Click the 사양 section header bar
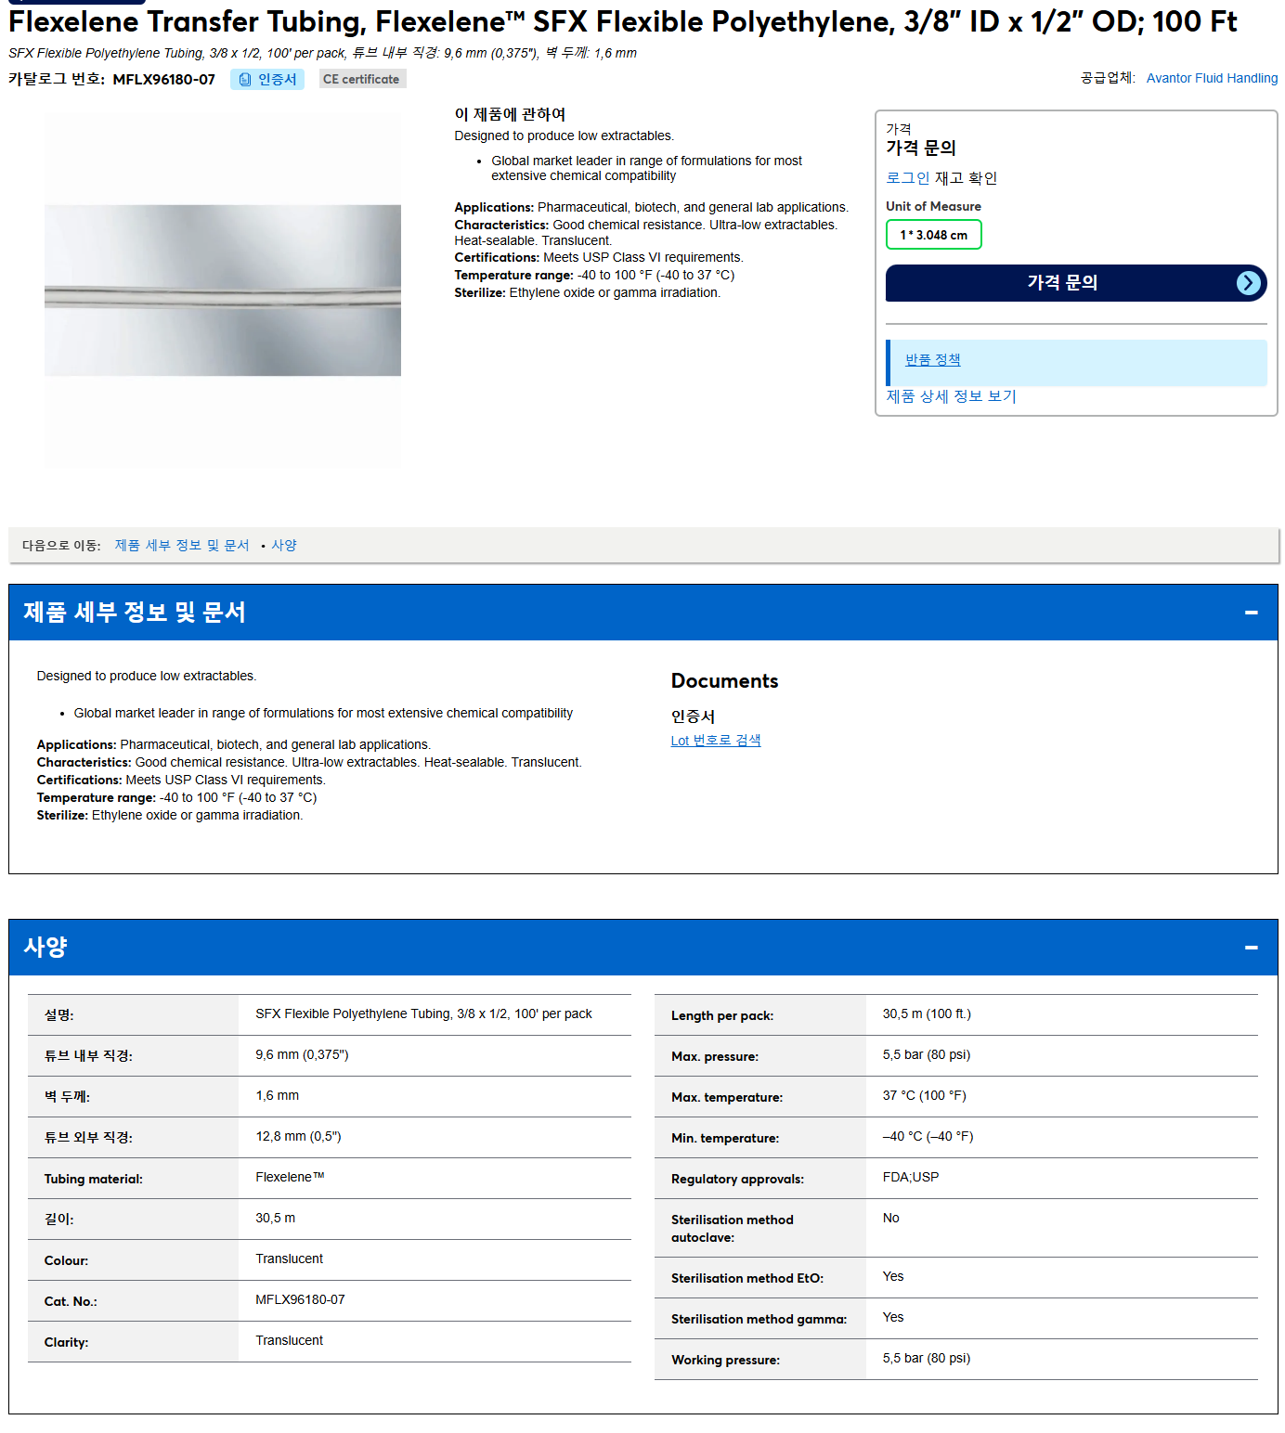Image resolution: width=1285 pixels, height=1433 pixels. 642,948
